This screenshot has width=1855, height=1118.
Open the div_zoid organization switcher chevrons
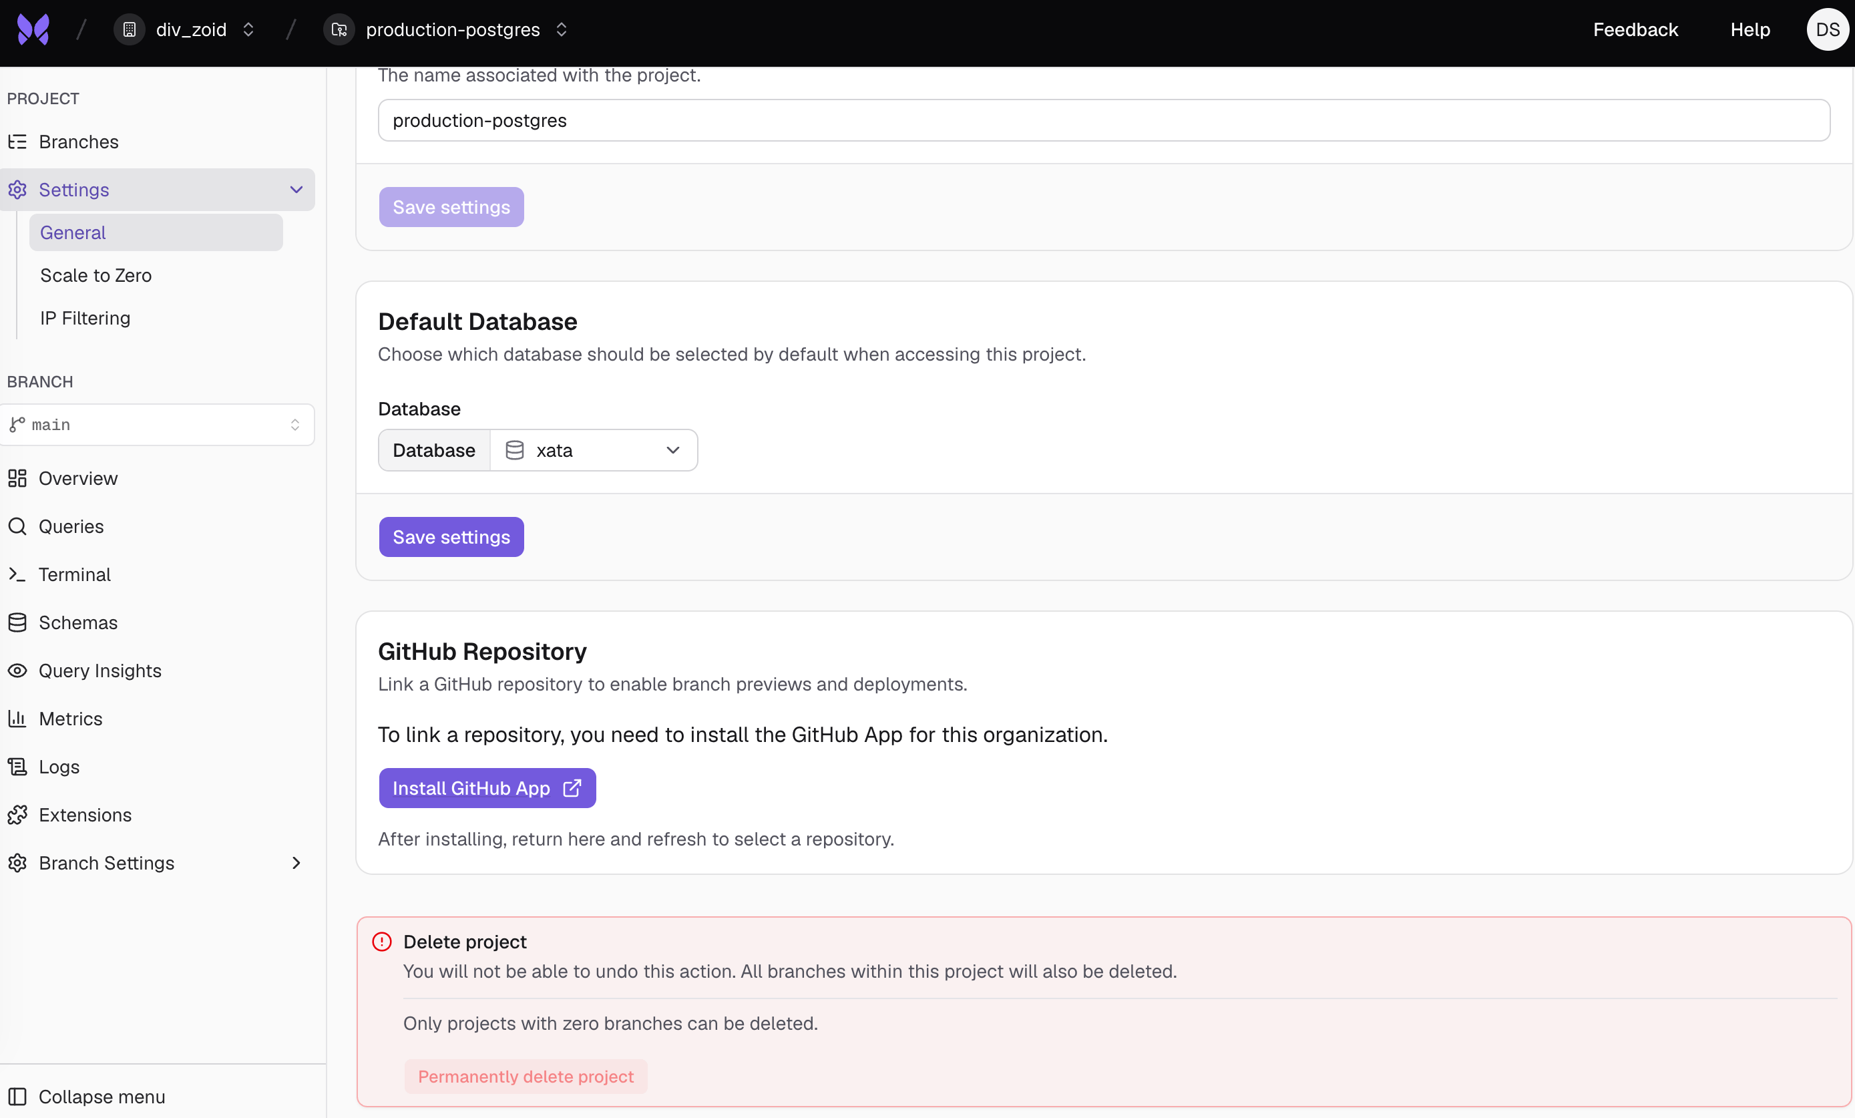point(248,29)
